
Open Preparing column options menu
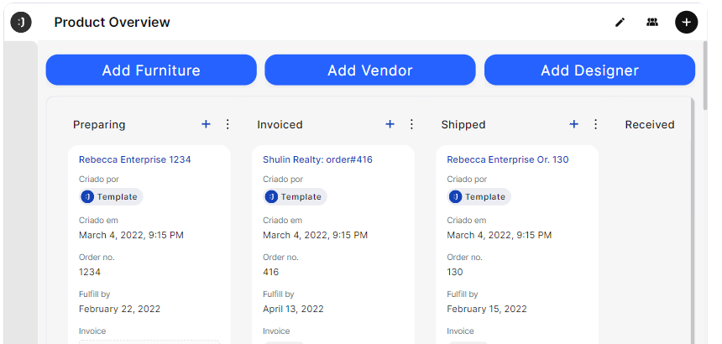(228, 124)
